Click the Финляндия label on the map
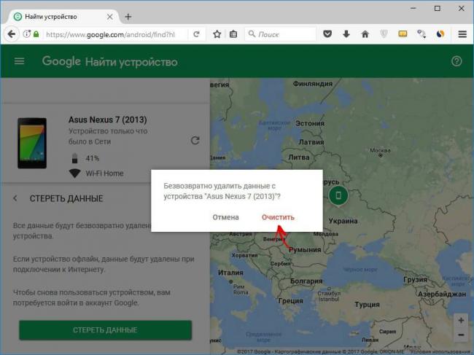The width and height of the screenshot is (474, 355). [x=313, y=84]
